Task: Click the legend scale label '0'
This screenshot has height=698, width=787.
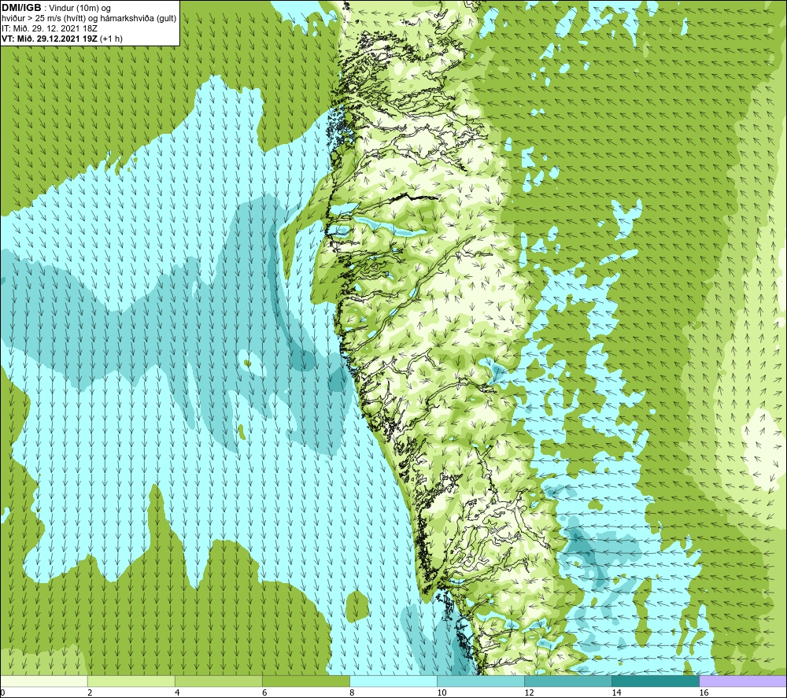Action: [3, 692]
